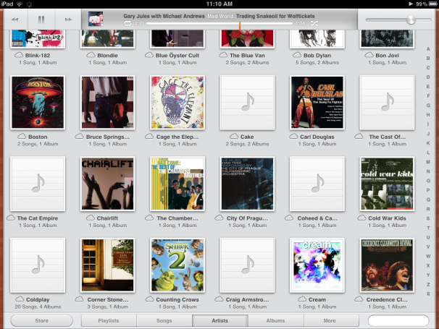This screenshot has height=329, width=439.
Task: Tap the iCloud icon beside Cold War Kids
Action: [x=361, y=218]
